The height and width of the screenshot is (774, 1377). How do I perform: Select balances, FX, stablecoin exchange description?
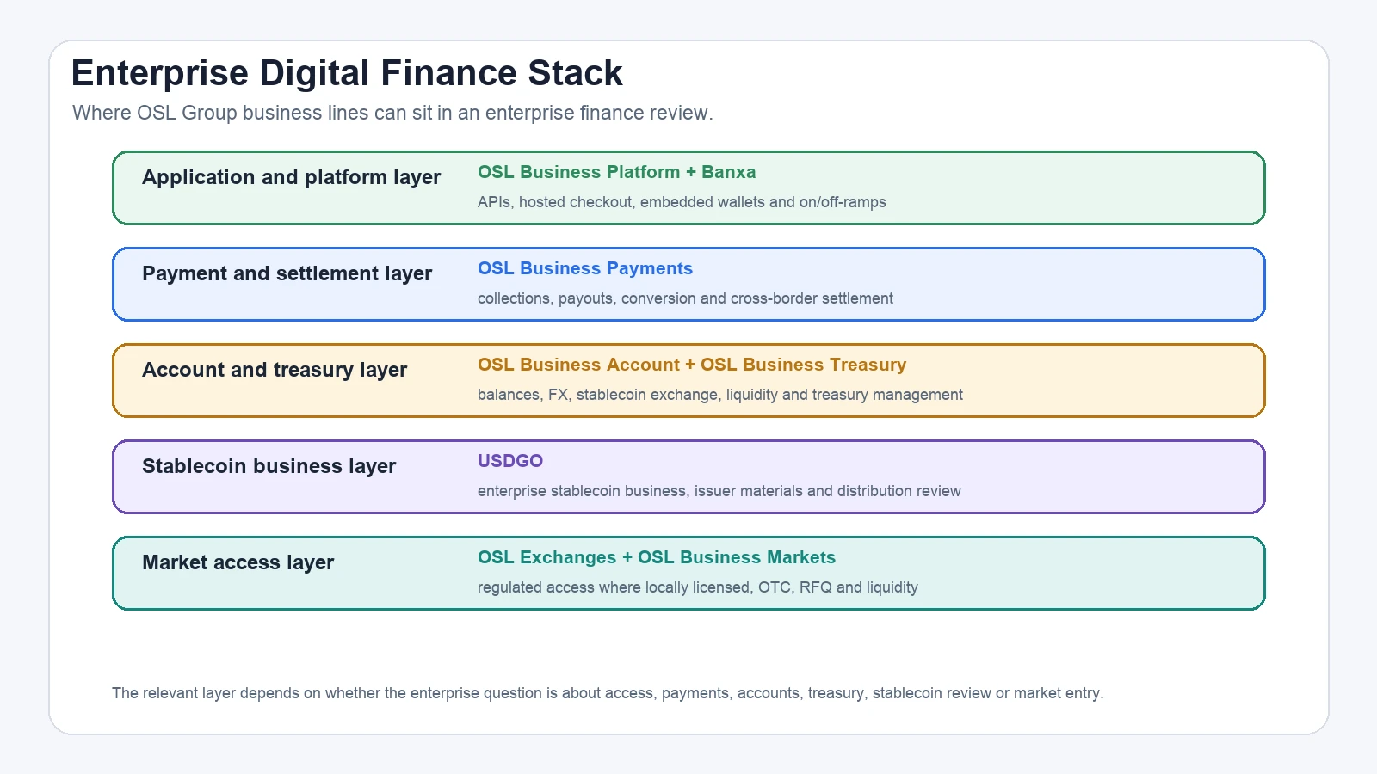pyautogui.click(x=720, y=395)
